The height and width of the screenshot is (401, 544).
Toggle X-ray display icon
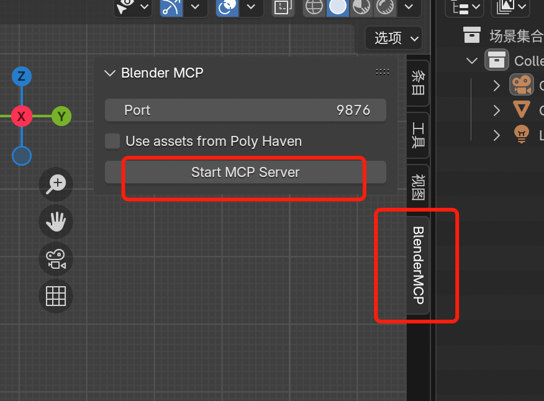coord(283,7)
